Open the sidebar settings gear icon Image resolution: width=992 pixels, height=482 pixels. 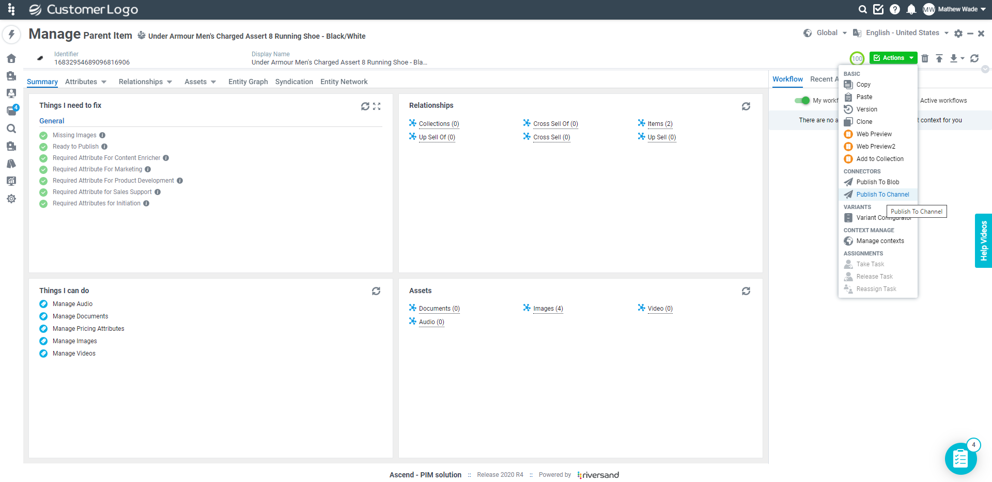tap(11, 199)
